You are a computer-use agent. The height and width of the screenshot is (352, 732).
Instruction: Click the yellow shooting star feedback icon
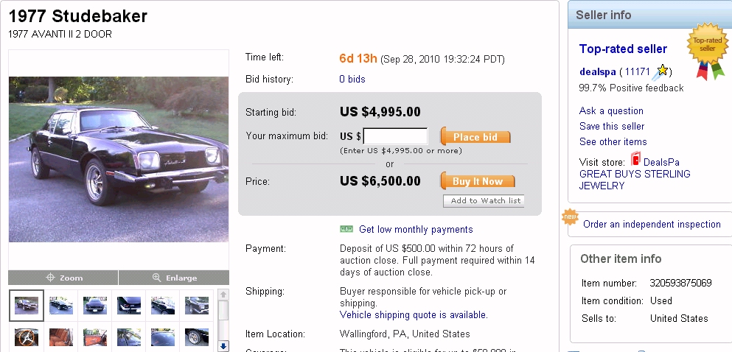661,71
